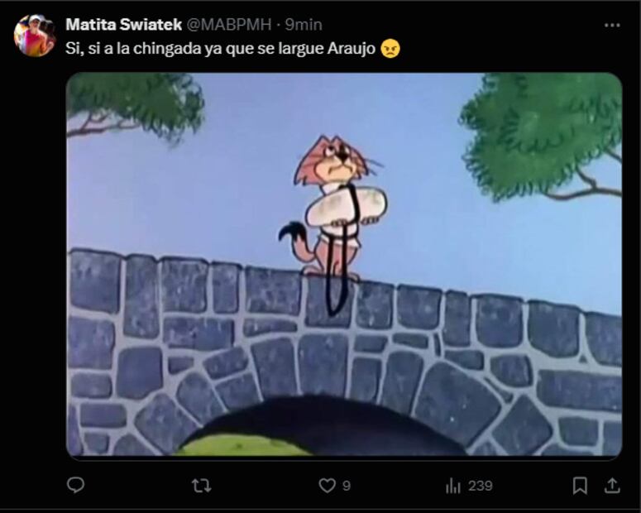This screenshot has height=513, width=641.
Task: Retweet the post about Araujo
Action: (x=201, y=486)
